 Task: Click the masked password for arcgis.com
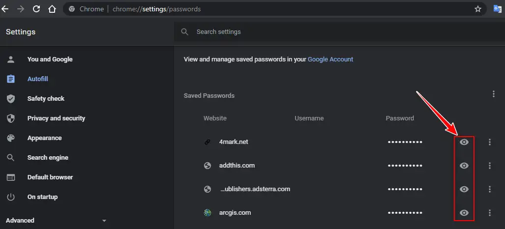tap(405, 213)
